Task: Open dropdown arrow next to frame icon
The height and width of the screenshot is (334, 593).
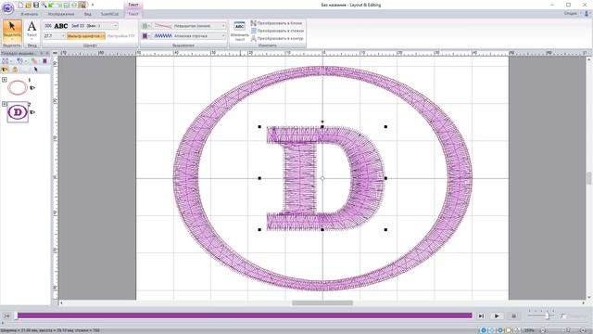Action: click(x=10, y=61)
